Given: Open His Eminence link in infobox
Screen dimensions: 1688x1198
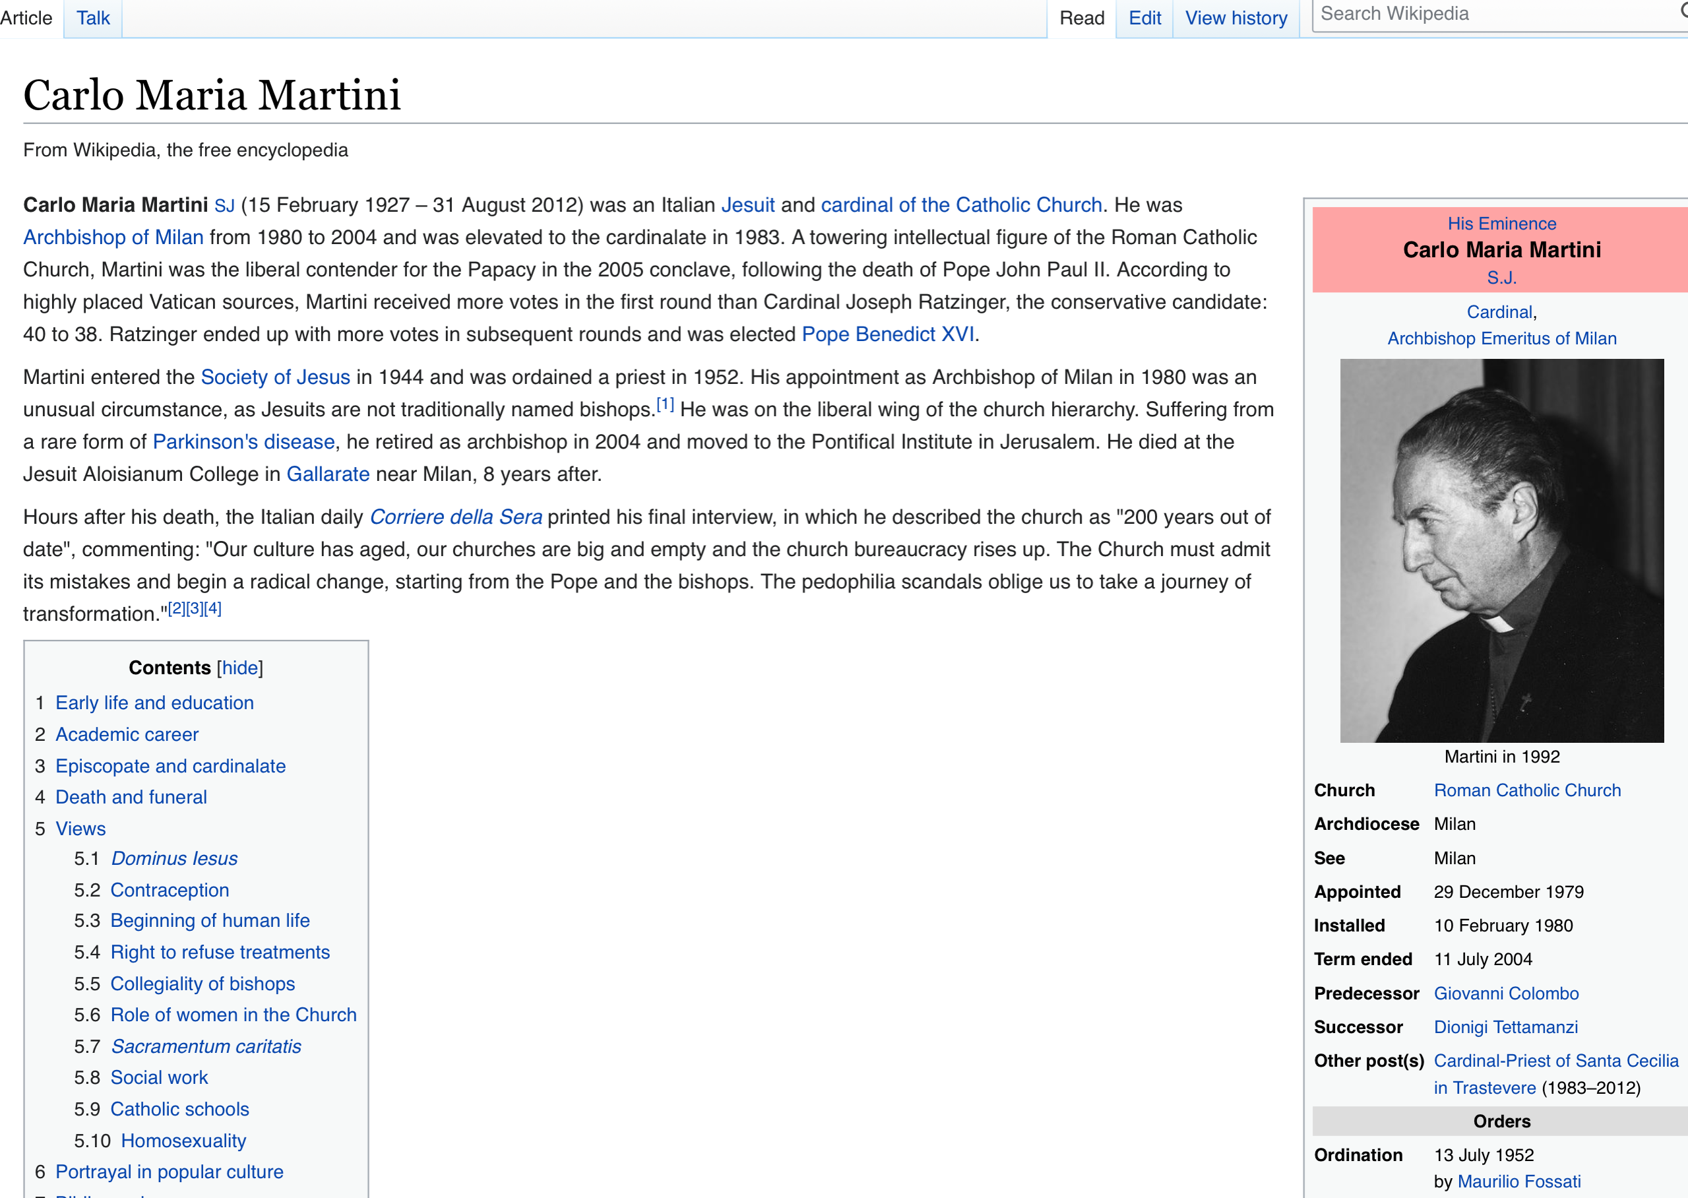Looking at the screenshot, I should coord(1501,224).
